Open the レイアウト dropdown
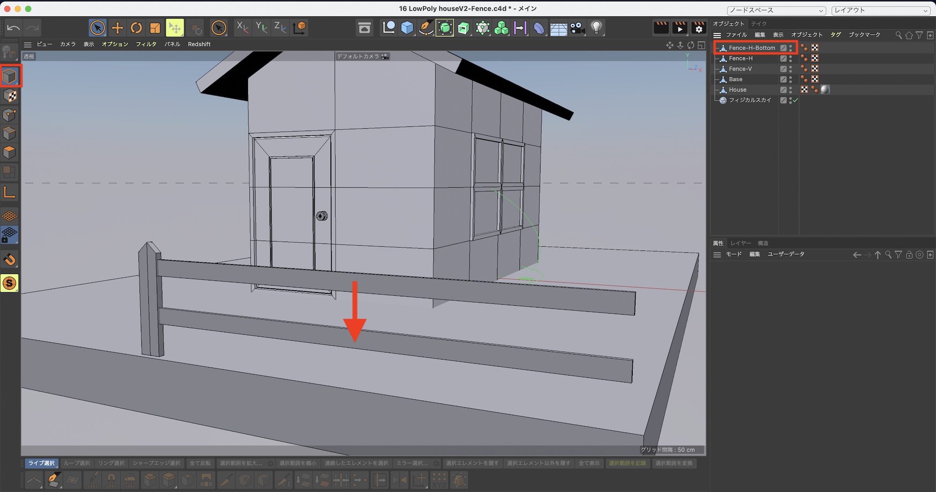Image resolution: width=936 pixels, height=492 pixels. 880,10
